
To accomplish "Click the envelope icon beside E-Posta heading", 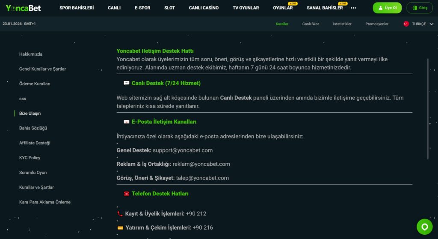I will [x=126, y=122].
